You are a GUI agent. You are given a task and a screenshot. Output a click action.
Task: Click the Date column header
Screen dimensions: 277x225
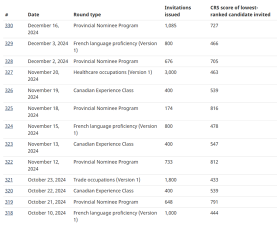point(33,14)
